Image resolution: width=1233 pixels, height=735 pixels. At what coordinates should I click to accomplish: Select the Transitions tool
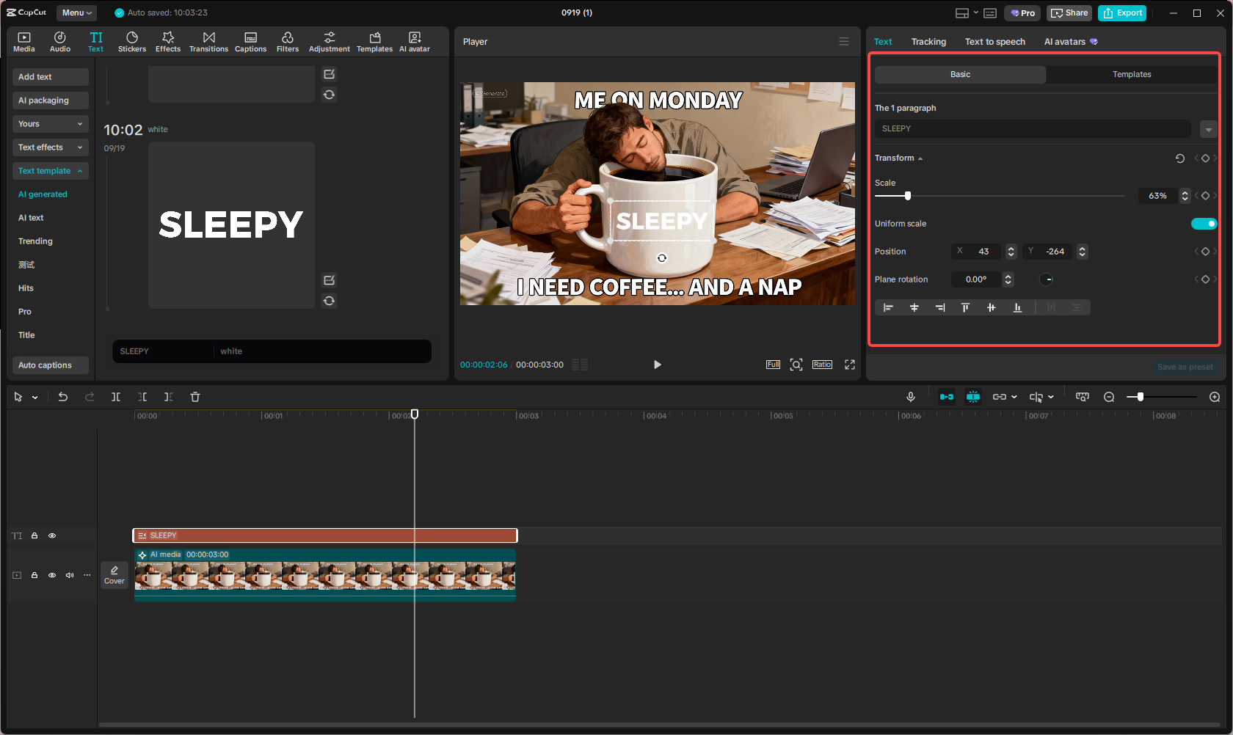pos(208,40)
